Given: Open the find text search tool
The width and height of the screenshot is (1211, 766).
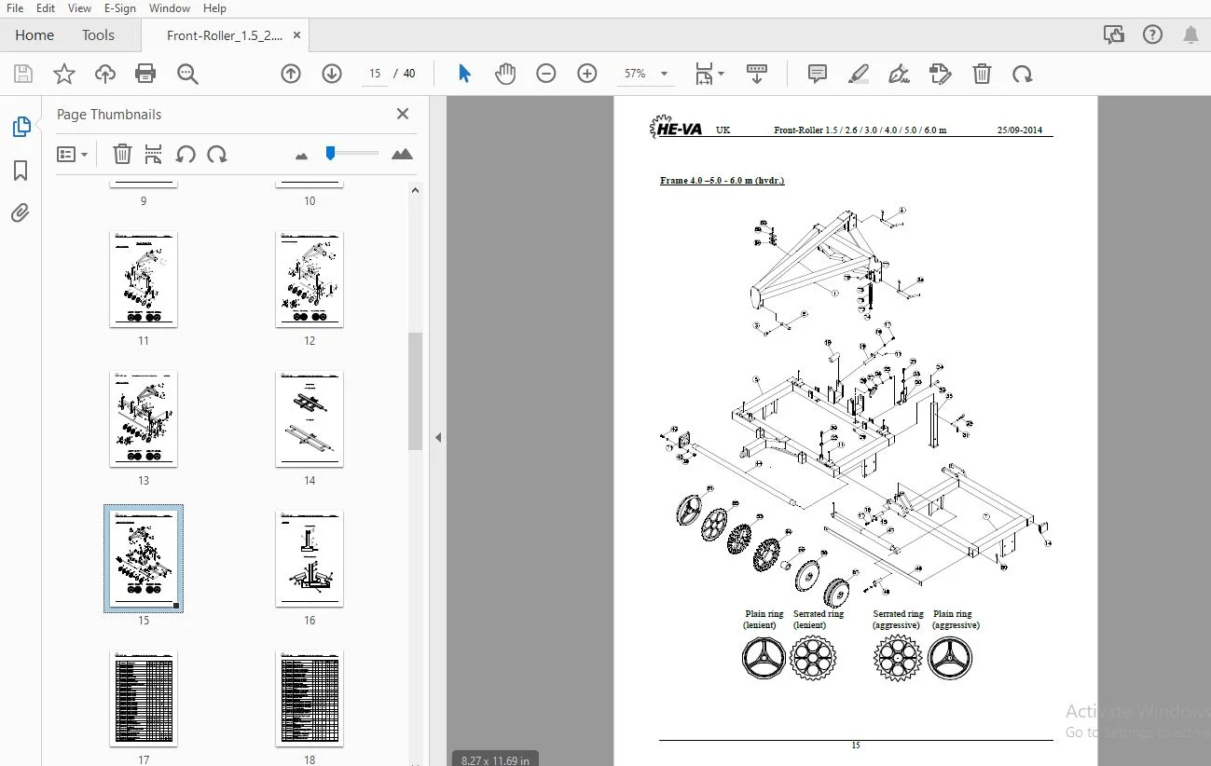Looking at the screenshot, I should [187, 74].
